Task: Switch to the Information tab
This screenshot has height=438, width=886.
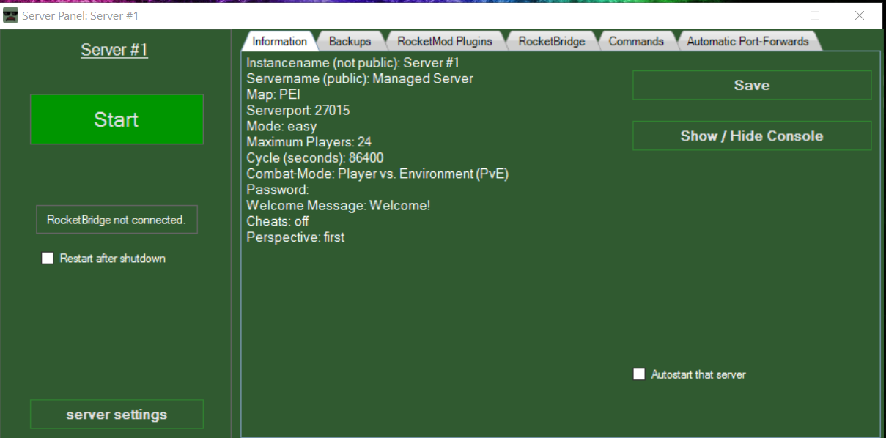Action: click(279, 42)
